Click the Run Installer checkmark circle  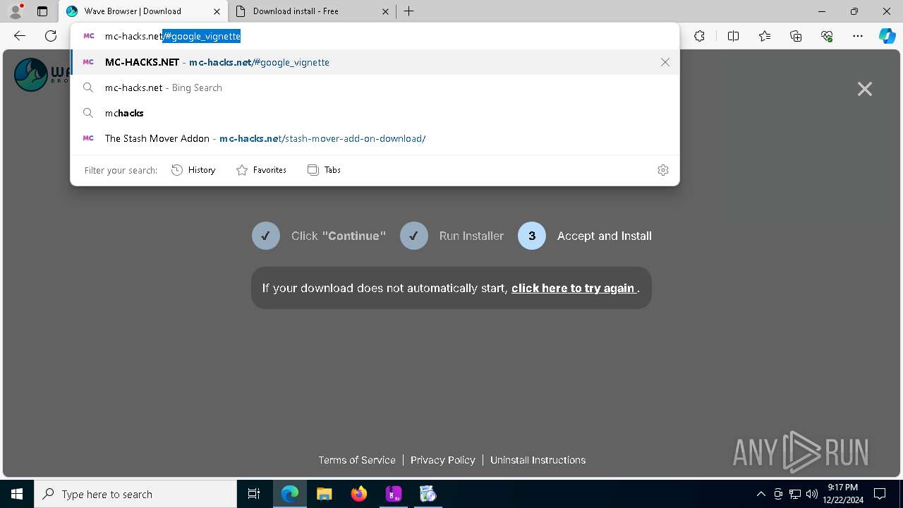point(414,236)
